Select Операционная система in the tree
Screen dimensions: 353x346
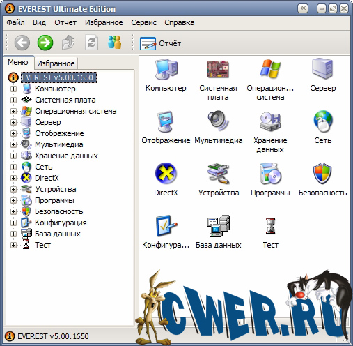click(76, 111)
